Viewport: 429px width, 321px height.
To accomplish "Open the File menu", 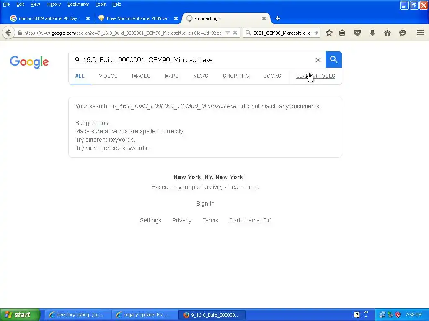I will coord(6,4).
